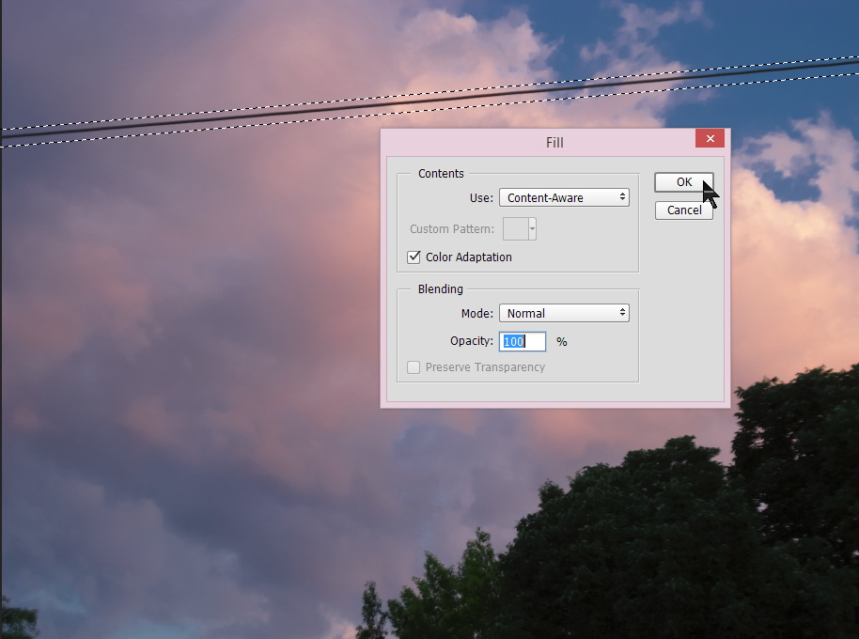Viewport: 859px width, 639px height.
Task: Click the Opacity label
Action: click(472, 341)
